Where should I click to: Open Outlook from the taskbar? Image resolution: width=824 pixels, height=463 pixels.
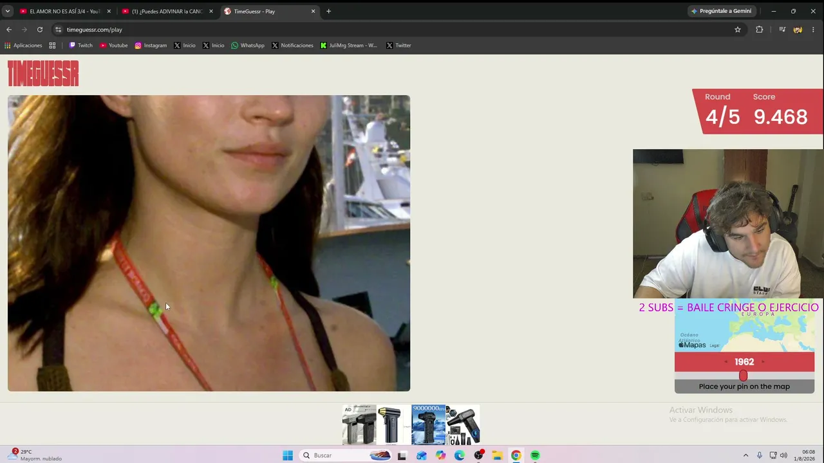pos(421,455)
